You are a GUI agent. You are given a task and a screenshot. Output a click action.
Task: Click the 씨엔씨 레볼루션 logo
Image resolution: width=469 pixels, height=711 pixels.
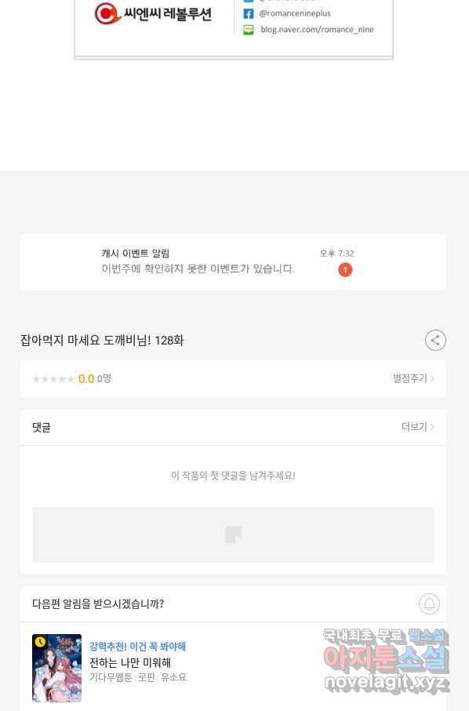point(153,13)
